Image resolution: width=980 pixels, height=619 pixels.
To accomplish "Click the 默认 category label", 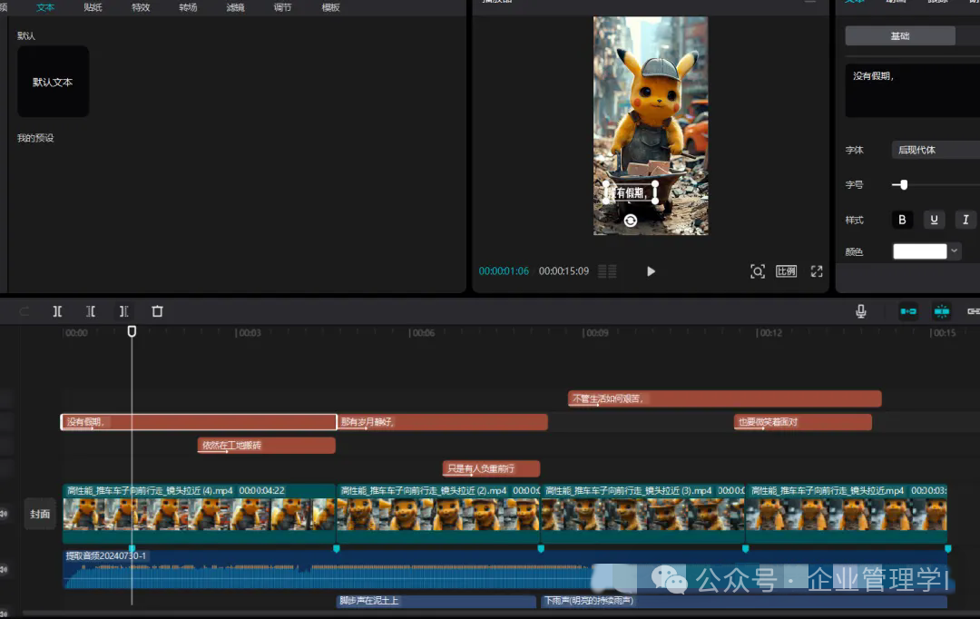I will [26, 35].
